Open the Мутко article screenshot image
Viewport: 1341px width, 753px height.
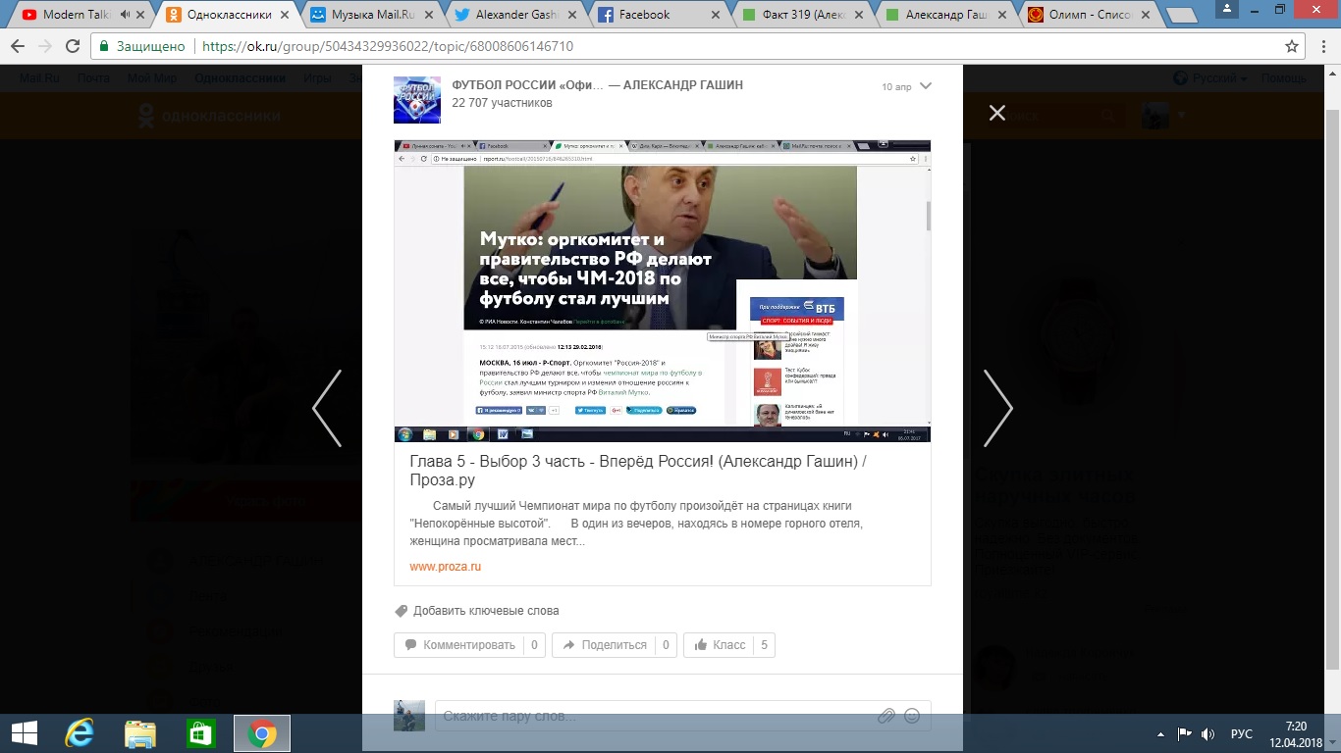pyautogui.click(x=663, y=291)
